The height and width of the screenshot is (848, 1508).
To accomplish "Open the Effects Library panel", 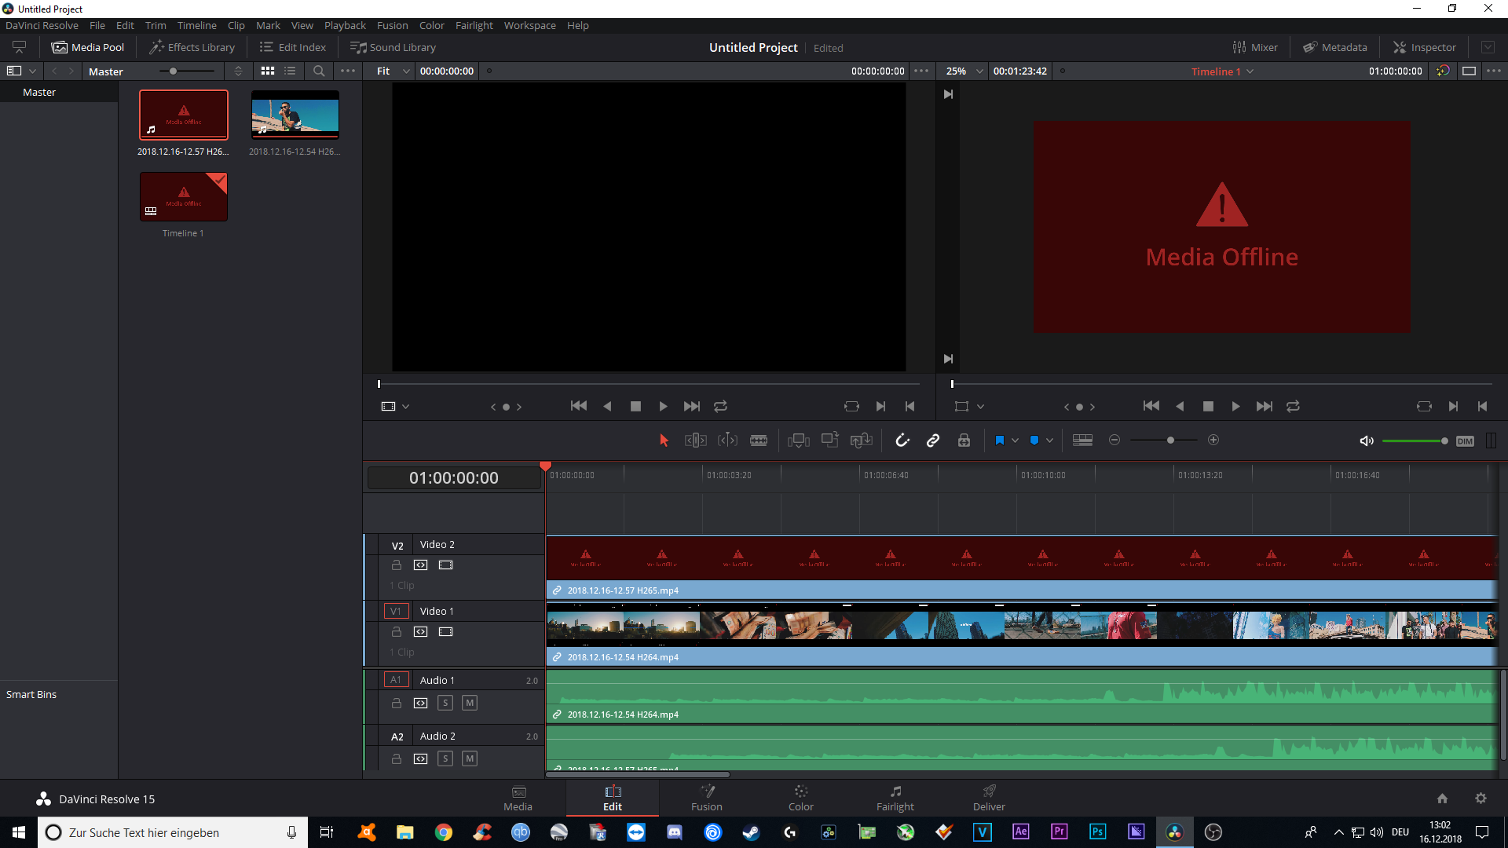I will pos(192,47).
